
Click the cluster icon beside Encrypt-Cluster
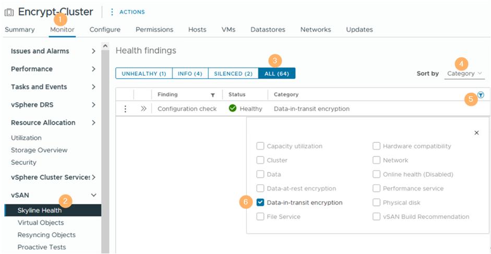[x=9, y=13]
